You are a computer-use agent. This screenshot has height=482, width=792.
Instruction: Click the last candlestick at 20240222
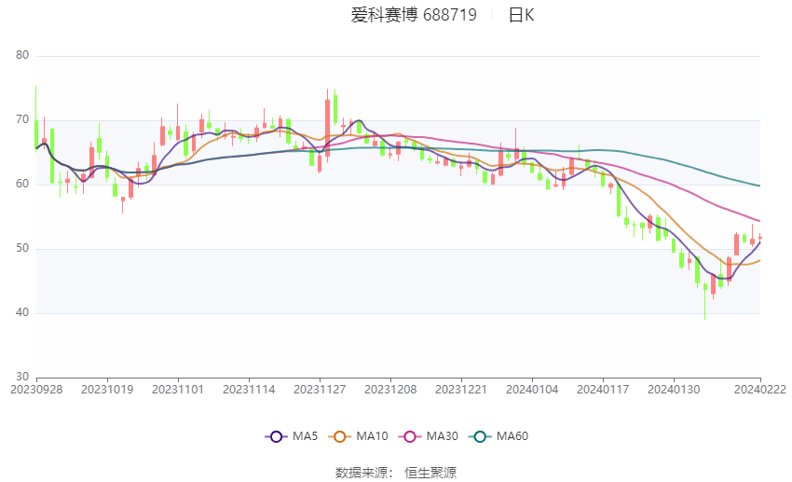click(759, 237)
